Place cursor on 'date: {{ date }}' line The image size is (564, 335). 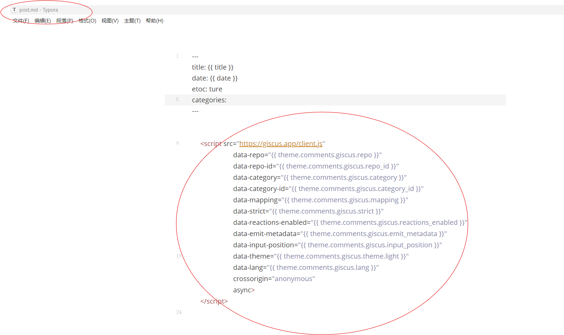tap(215, 78)
